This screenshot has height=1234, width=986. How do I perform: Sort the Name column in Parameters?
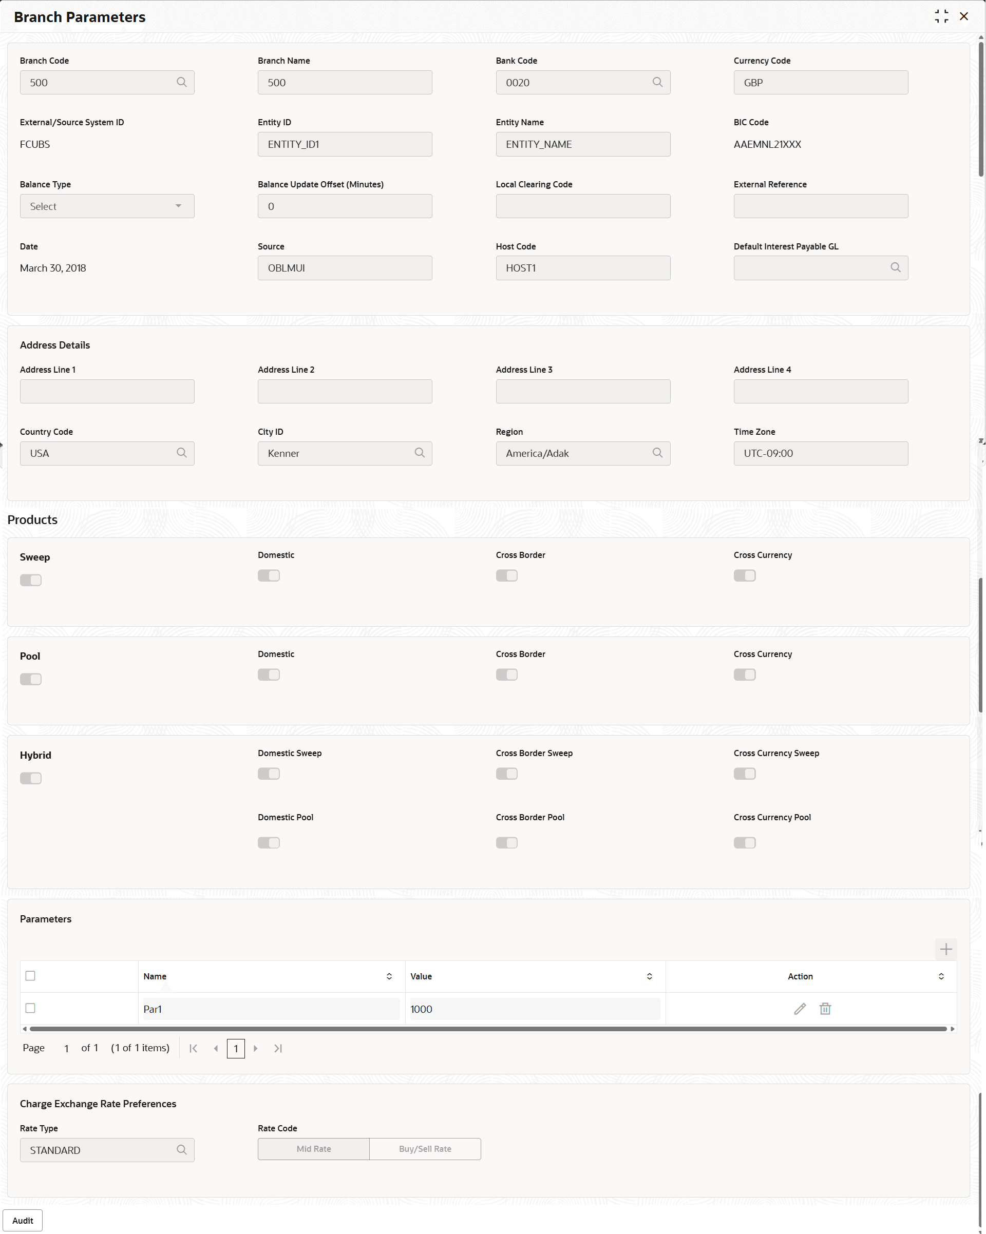coord(389,976)
